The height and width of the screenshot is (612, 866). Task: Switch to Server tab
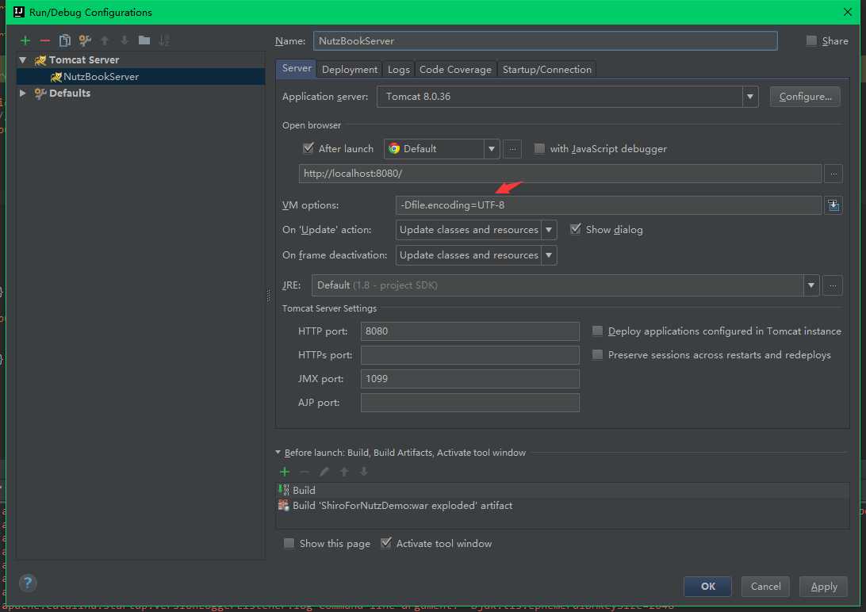point(296,68)
